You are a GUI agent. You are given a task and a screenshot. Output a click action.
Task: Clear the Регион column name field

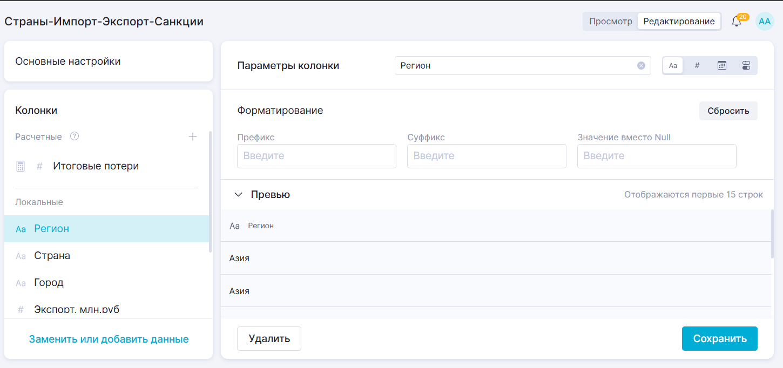point(641,66)
